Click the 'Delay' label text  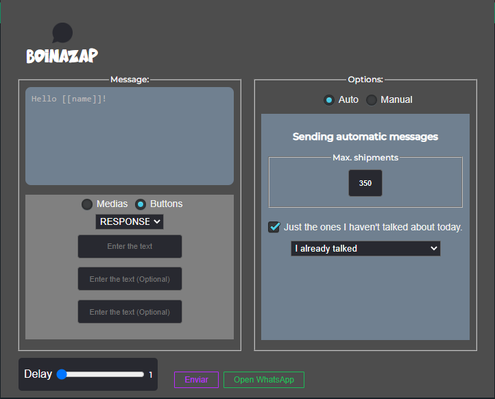point(38,374)
